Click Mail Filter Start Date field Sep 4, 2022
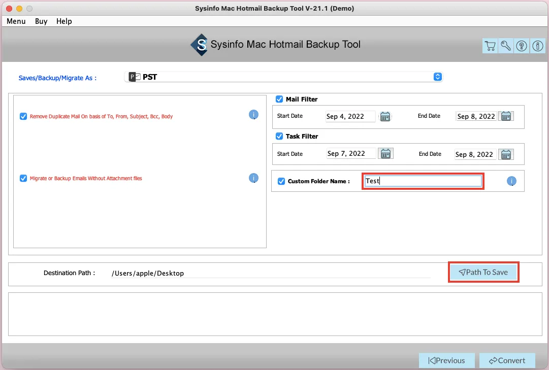 point(350,116)
